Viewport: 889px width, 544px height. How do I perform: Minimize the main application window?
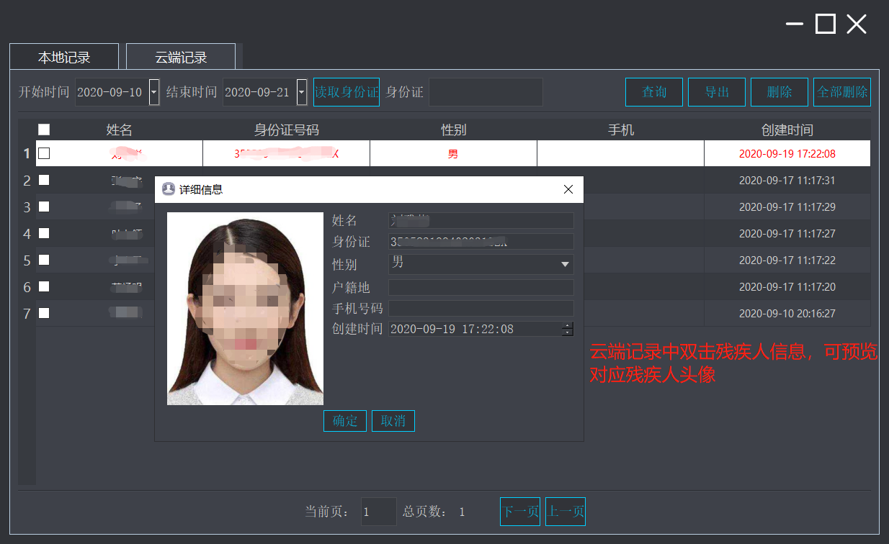(x=795, y=24)
